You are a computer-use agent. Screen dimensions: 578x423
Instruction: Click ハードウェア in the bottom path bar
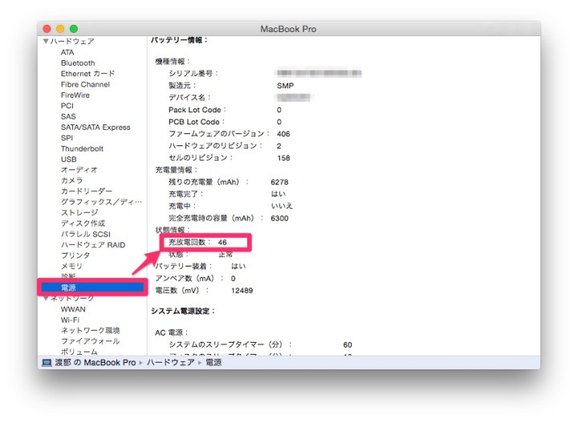(171, 363)
